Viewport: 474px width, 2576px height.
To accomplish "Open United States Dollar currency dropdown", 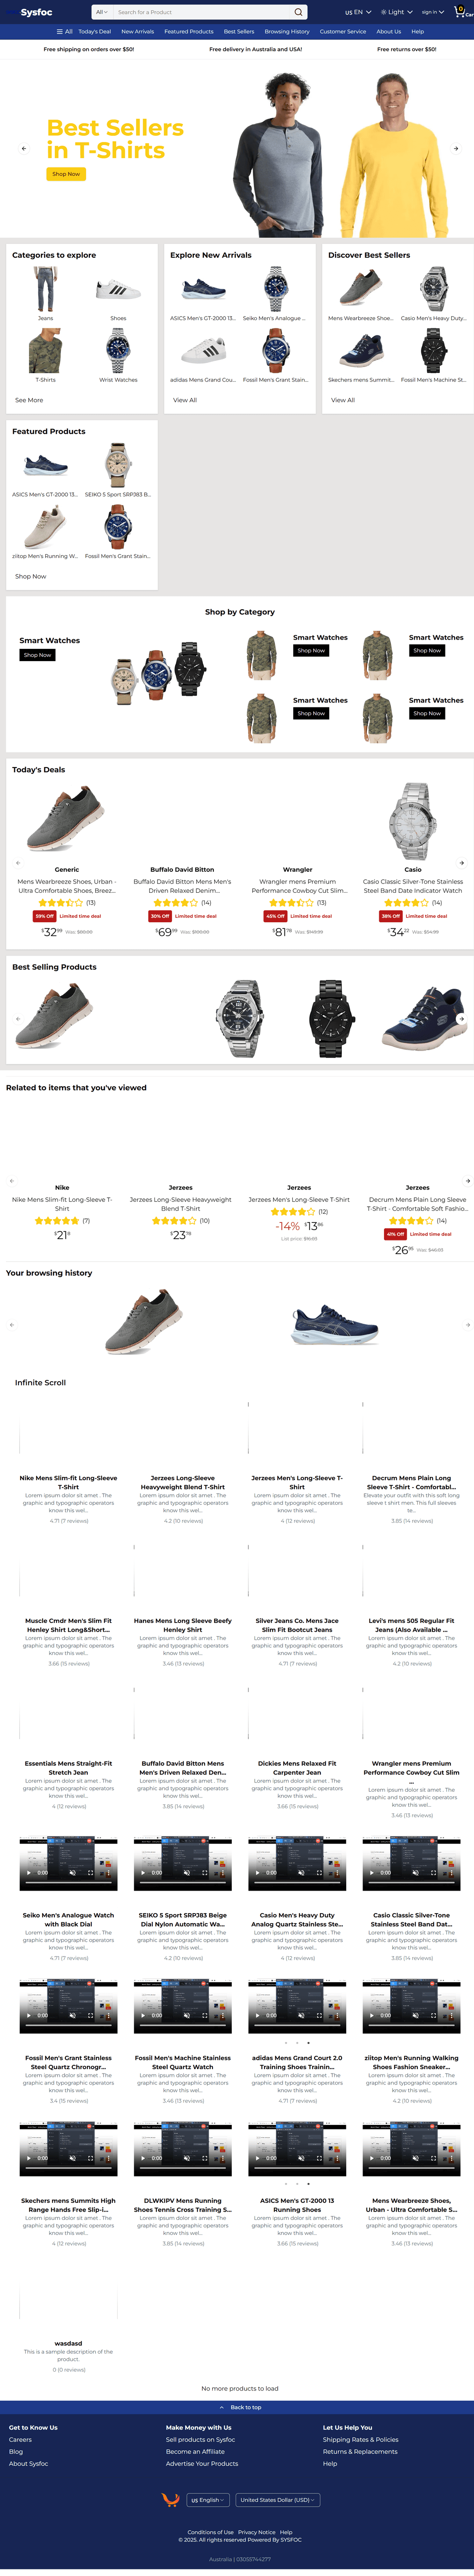I will pyautogui.click(x=277, y=2499).
